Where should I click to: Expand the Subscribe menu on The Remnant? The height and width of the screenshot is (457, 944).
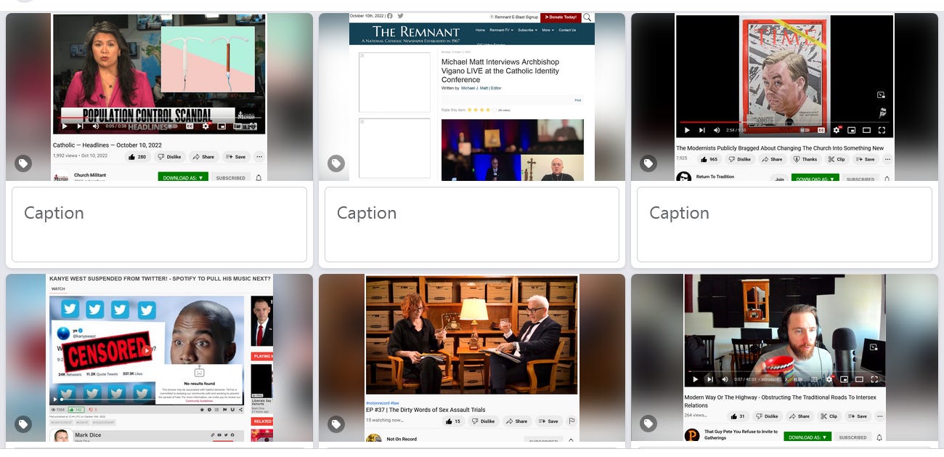(527, 30)
